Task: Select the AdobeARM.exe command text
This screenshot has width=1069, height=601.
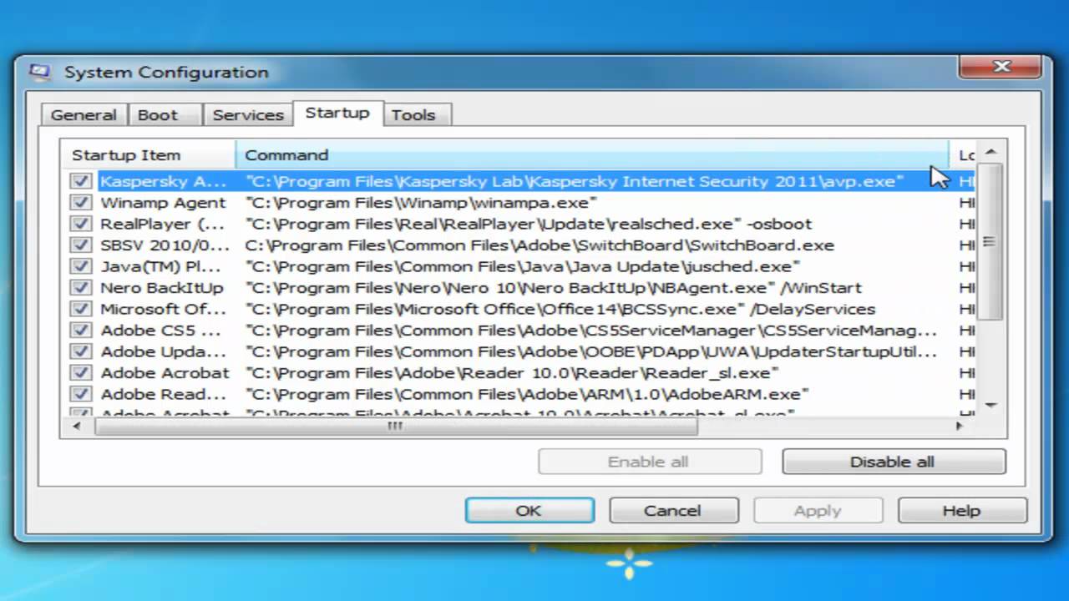Action: click(x=528, y=394)
